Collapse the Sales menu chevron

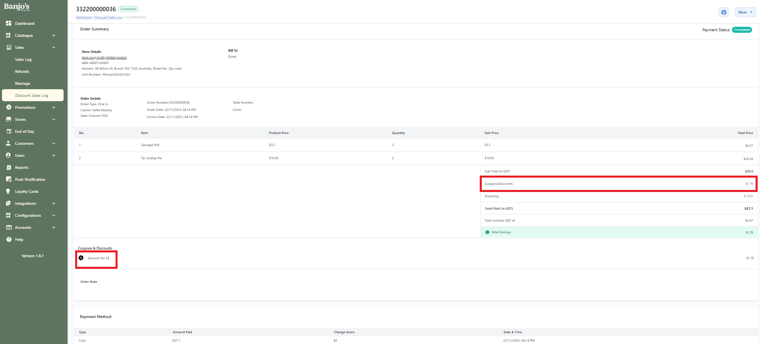54,48
